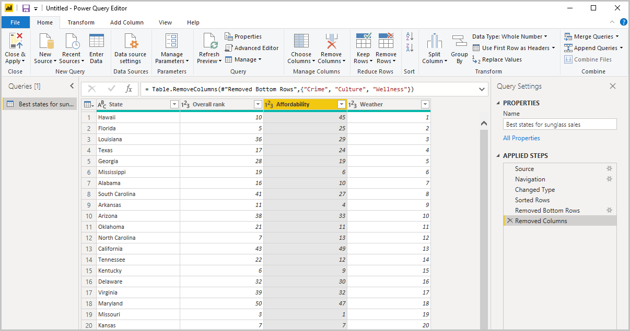The height and width of the screenshot is (331, 630).
Task: Open Navigation step settings gear
Action: [609, 179]
